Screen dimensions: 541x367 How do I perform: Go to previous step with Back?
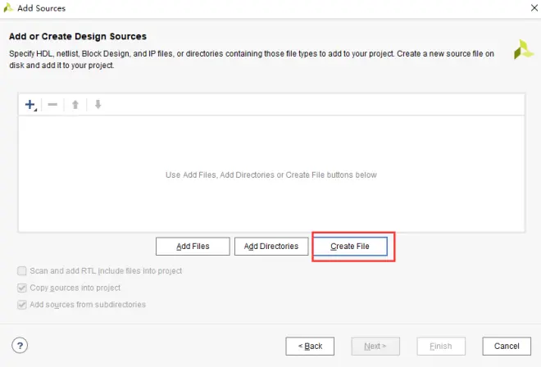tap(310, 346)
